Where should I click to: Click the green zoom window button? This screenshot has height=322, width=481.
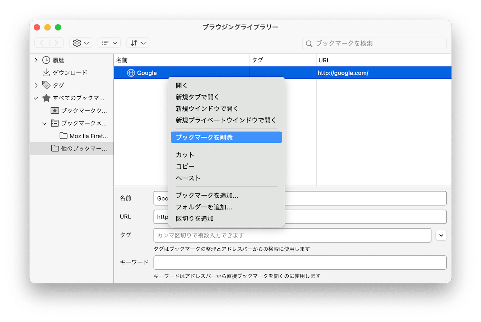[x=58, y=27]
